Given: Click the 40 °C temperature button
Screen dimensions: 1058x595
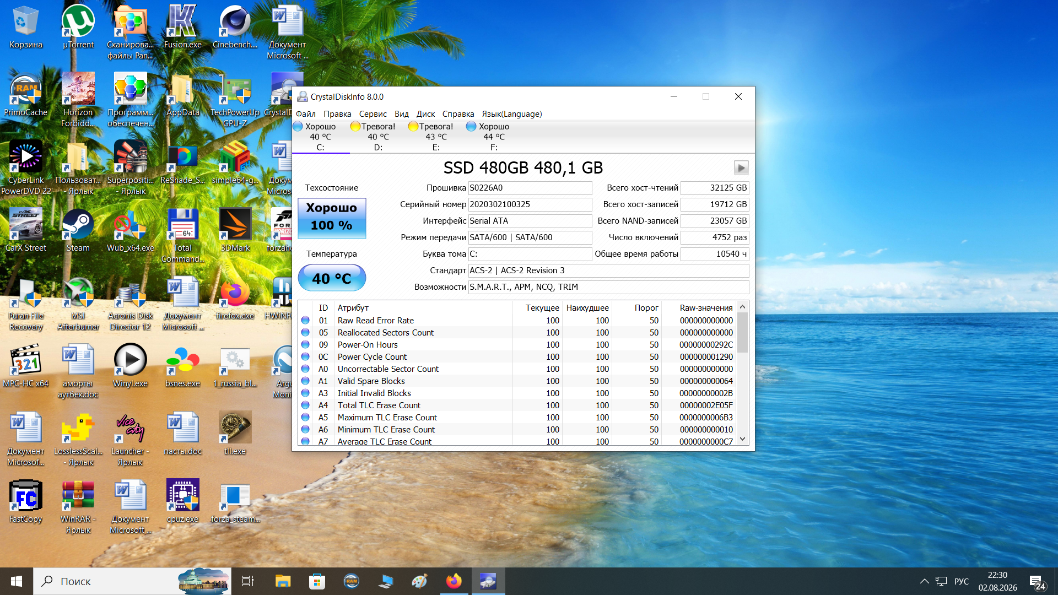Looking at the screenshot, I should [x=332, y=278].
